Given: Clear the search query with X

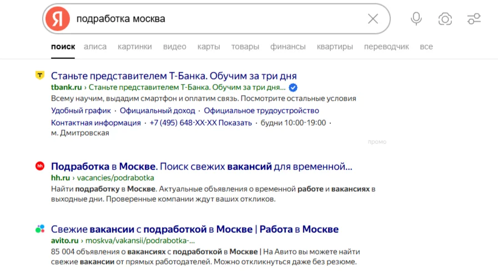Looking at the screenshot, I should 373,19.
